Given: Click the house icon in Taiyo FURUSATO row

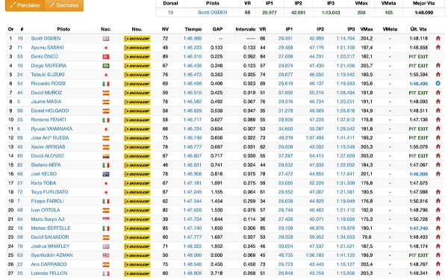Looking at the screenshot, I should pyautogui.click(x=438, y=192).
